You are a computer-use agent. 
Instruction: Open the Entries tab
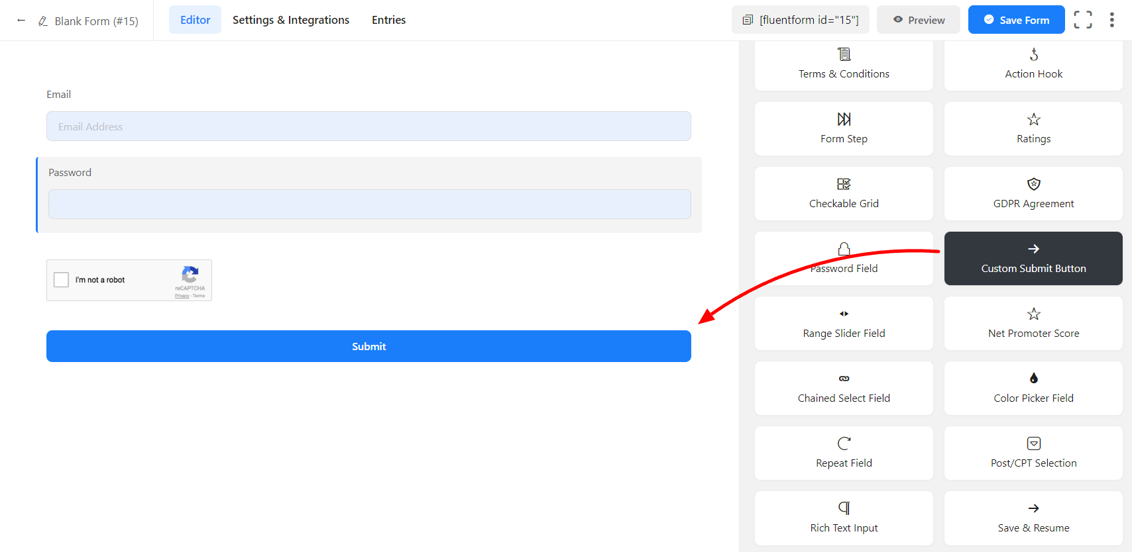click(x=388, y=20)
